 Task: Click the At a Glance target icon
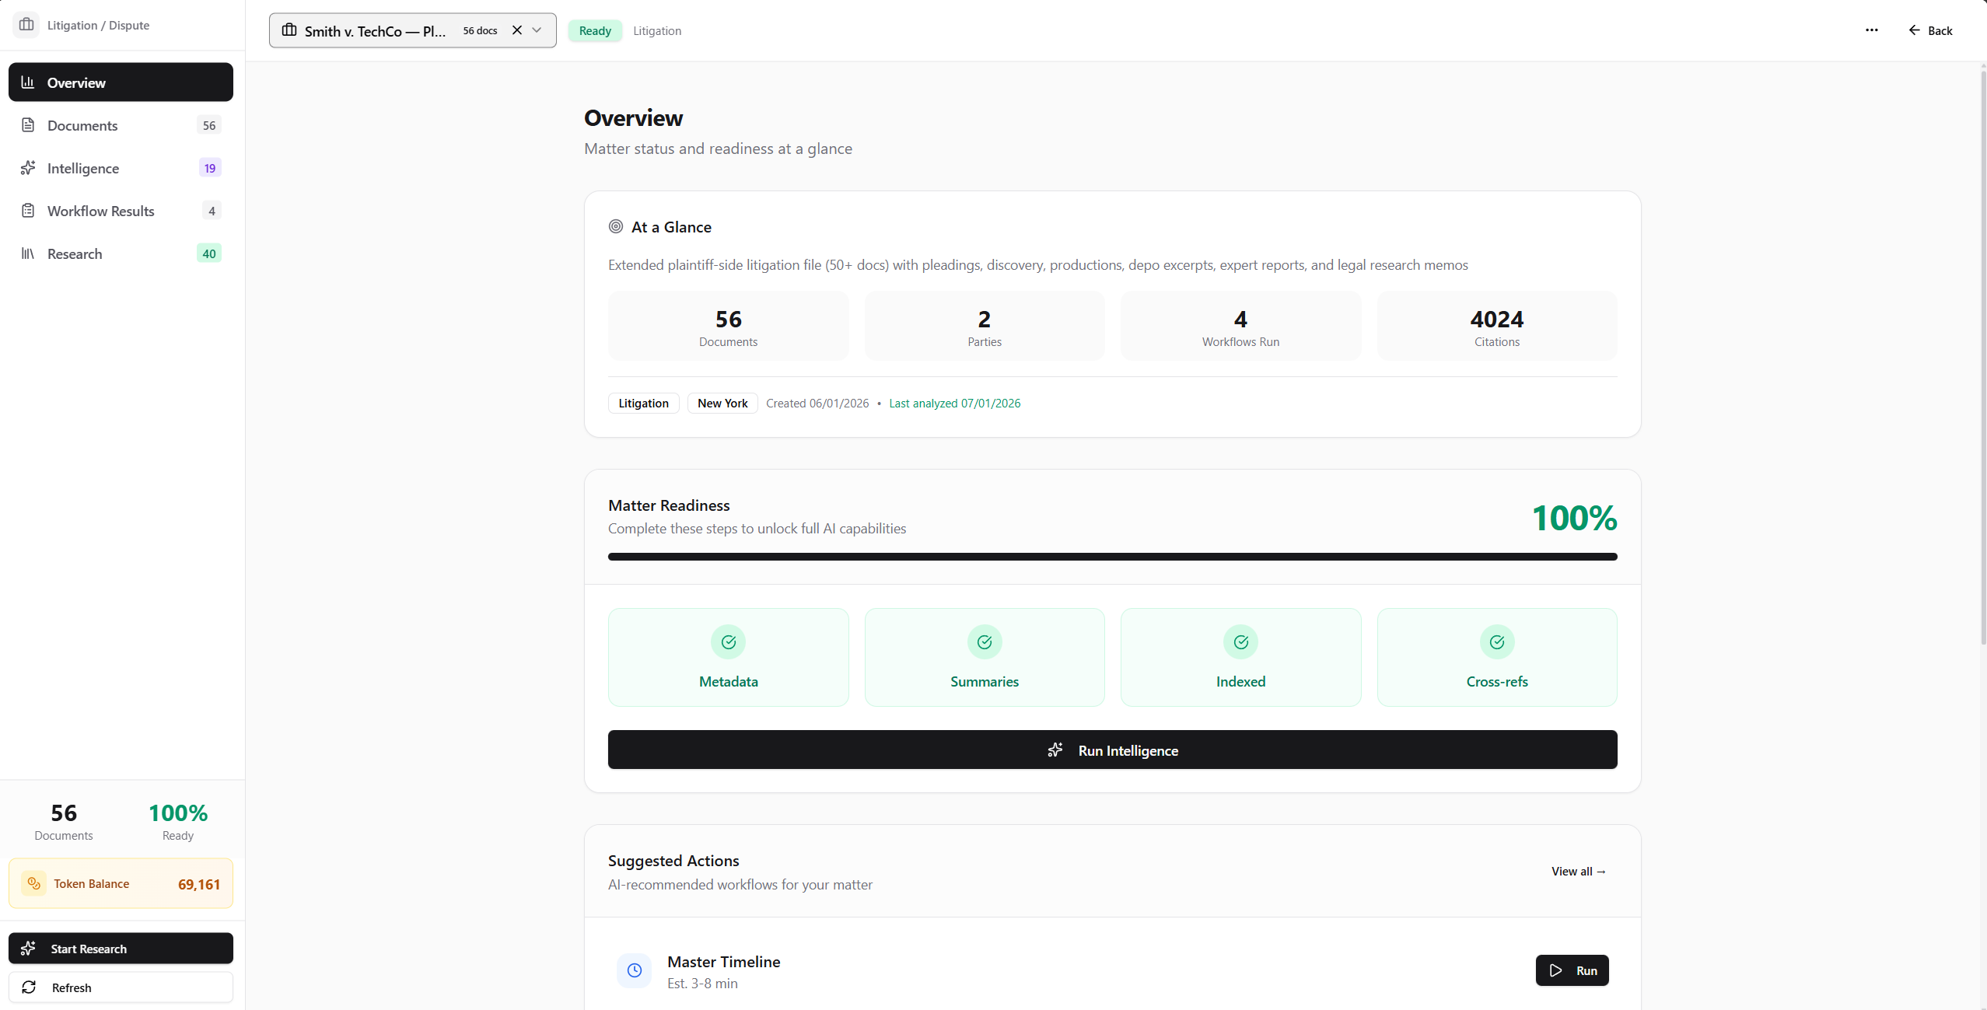pos(615,226)
